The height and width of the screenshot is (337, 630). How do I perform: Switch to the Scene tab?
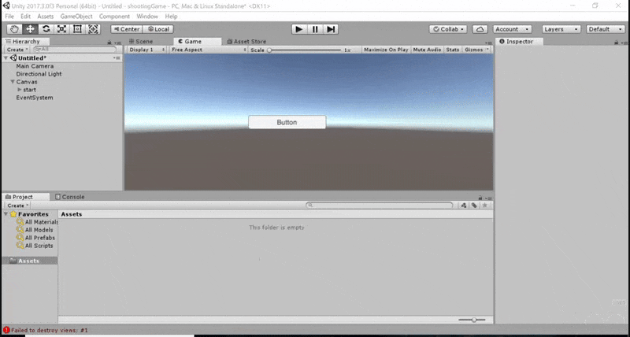[141, 42]
